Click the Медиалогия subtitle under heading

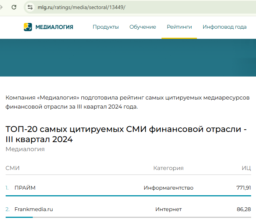[25, 149]
